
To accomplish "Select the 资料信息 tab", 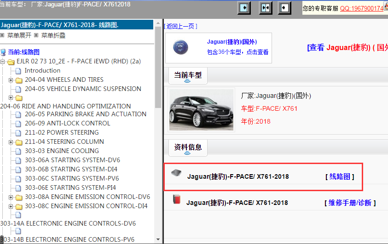I will (188, 148).
